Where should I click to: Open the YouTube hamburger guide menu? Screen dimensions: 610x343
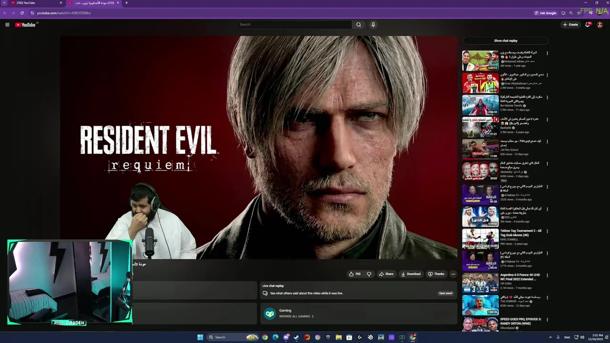[7, 25]
